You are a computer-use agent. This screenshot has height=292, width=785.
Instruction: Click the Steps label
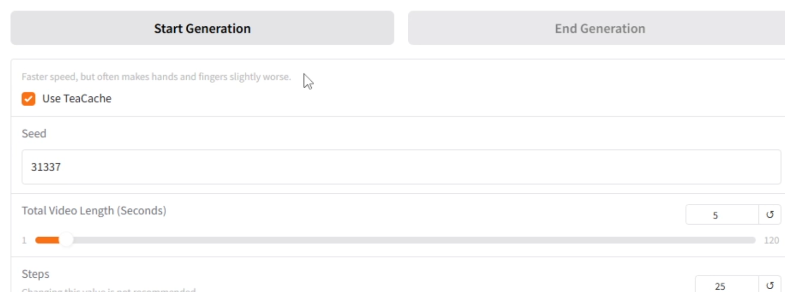click(x=35, y=274)
